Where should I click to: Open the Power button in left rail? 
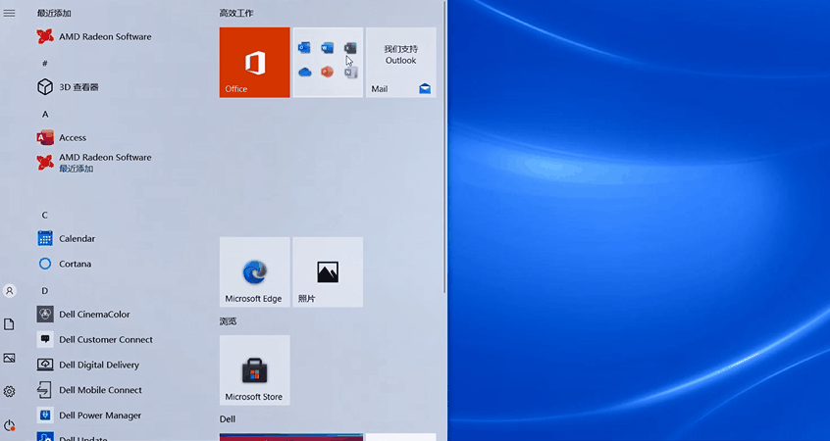[x=9, y=425]
